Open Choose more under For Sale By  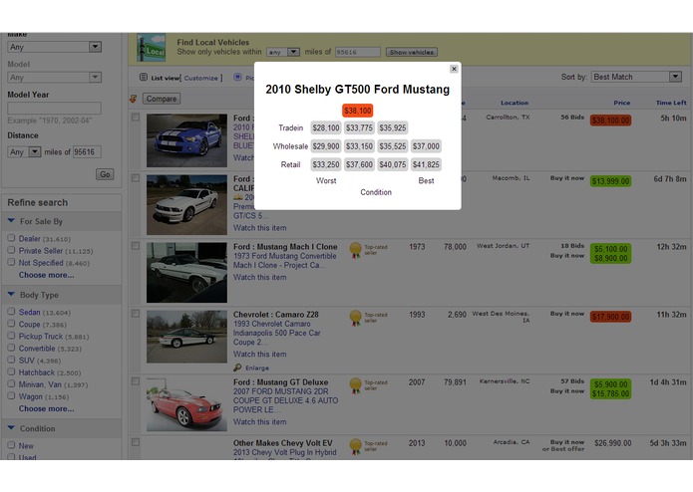(x=47, y=275)
